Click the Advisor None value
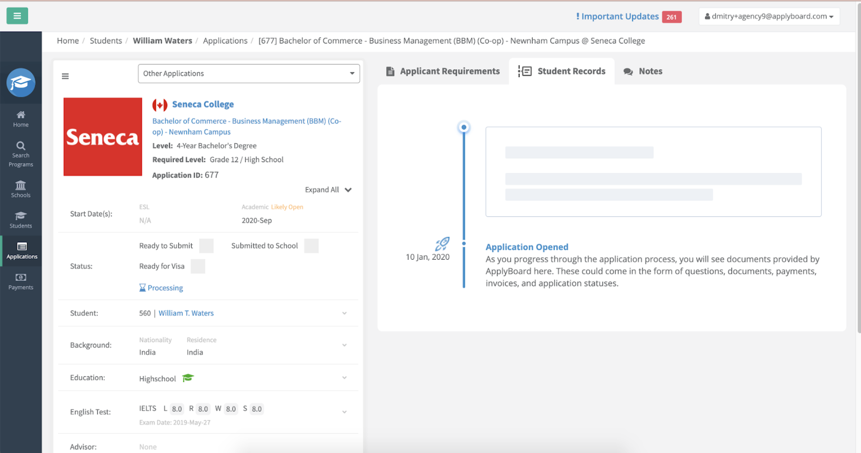 click(148, 447)
